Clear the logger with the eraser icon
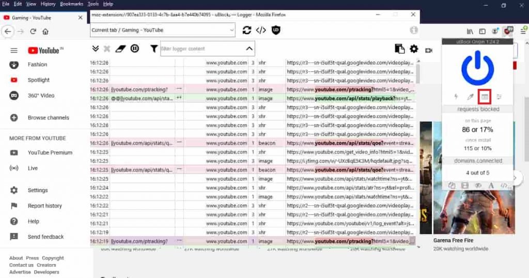Image resolution: width=529 pixels, height=278 pixels. click(x=120, y=49)
